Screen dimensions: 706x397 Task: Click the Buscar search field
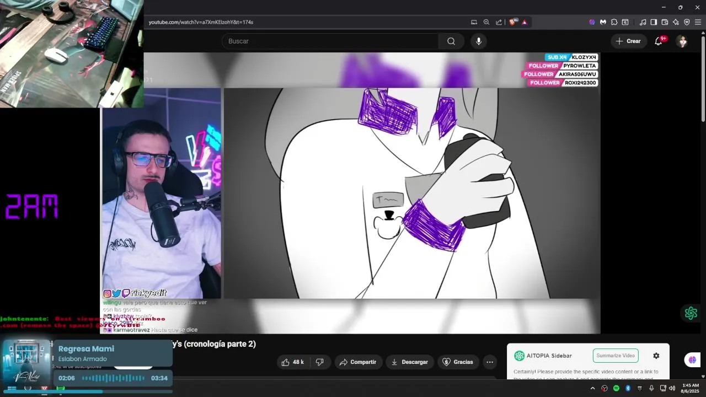coord(330,41)
